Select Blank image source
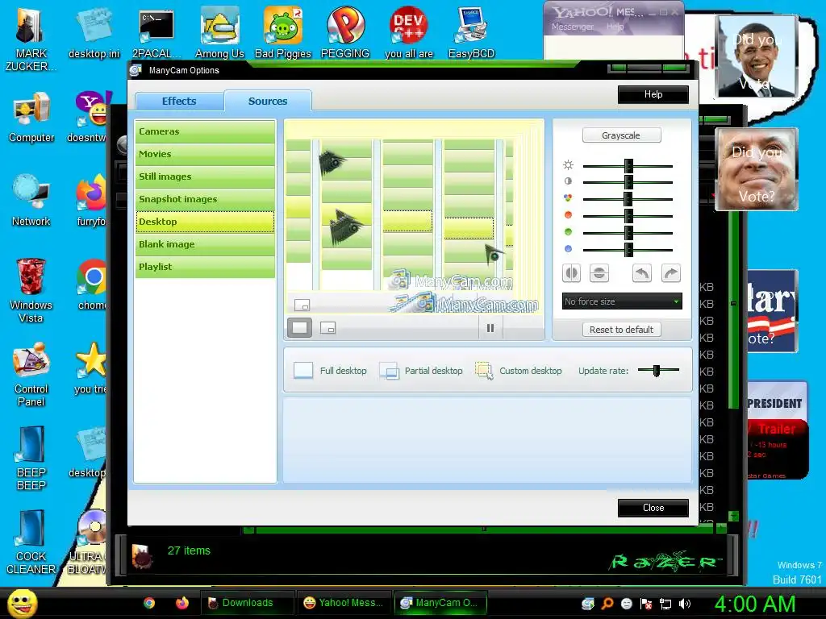Image resolution: width=826 pixels, height=619 pixels. coord(205,244)
